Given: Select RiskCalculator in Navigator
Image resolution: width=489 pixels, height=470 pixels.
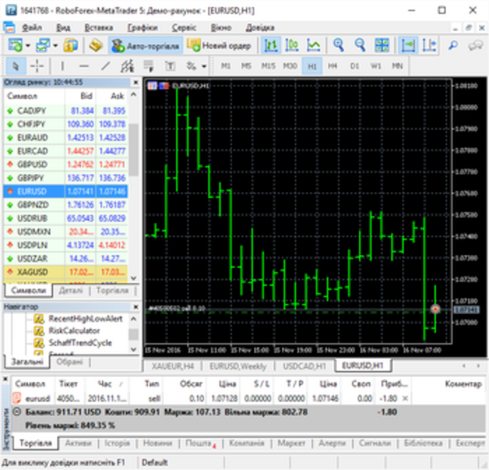Looking at the screenshot, I should coord(74,331).
